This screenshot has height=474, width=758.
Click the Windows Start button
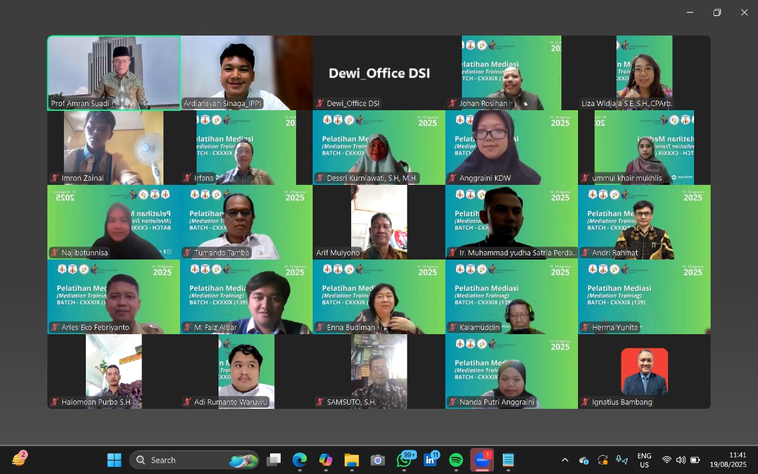114,460
